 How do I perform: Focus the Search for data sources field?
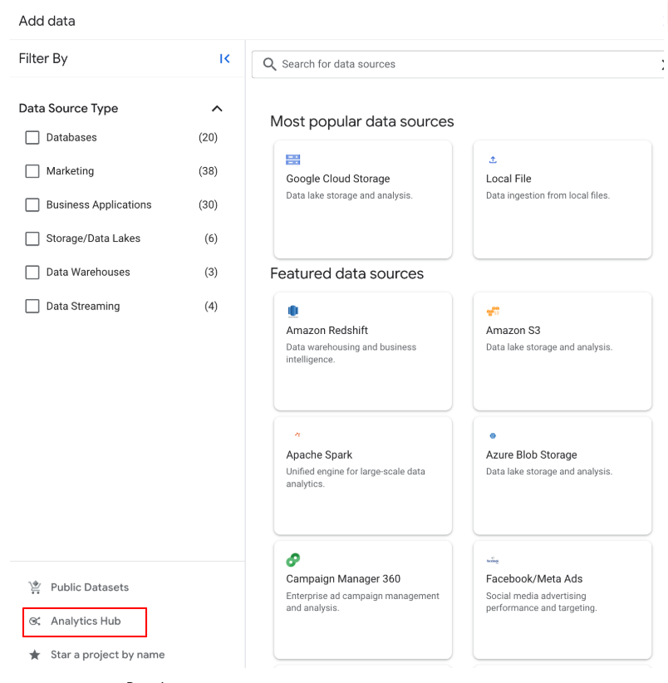point(458,64)
